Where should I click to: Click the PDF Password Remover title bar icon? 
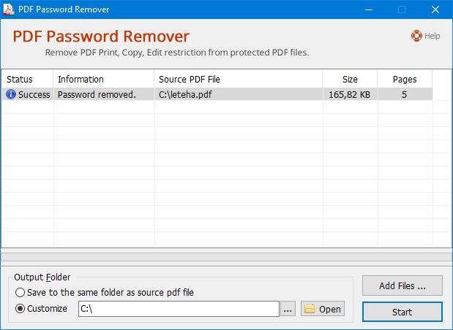(x=8, y=9)
